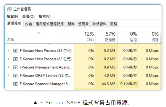Screen dimensions: 166x107
Task: Expand the second F-Secure Host Process entry
Action: (9, 59)
